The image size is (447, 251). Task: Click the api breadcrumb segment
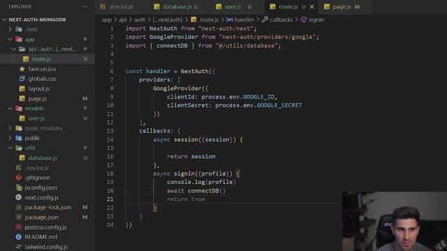[123, 20]
